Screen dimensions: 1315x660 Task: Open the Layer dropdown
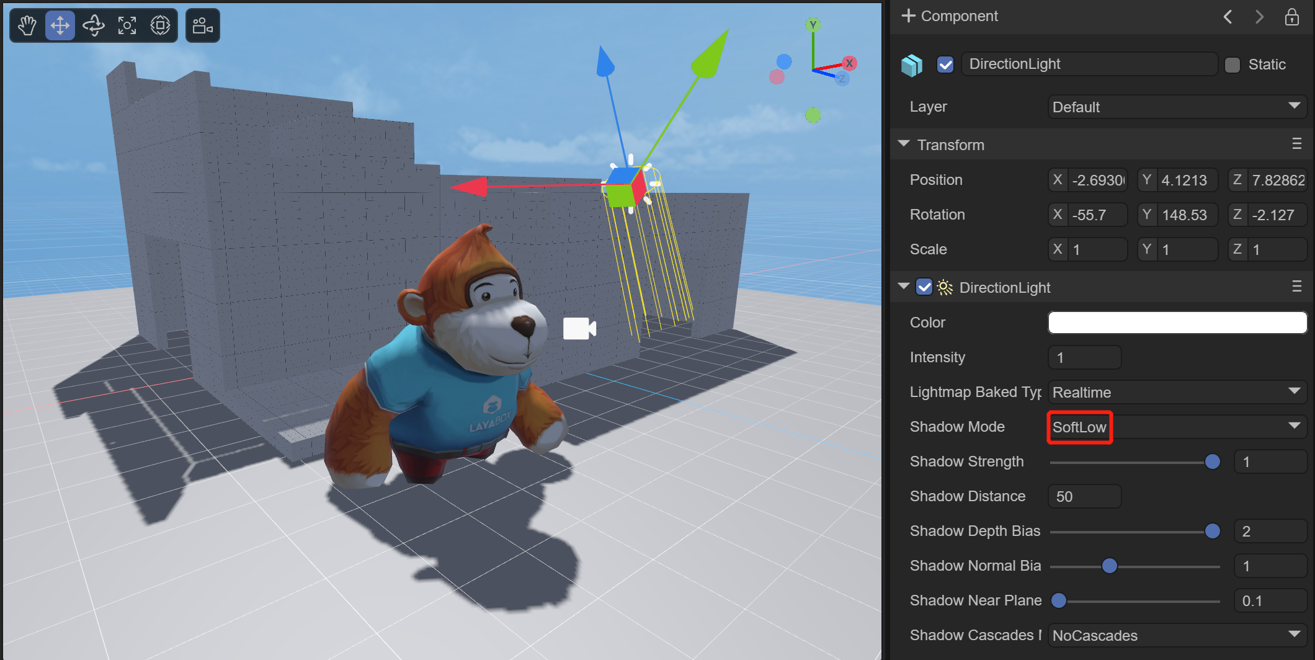[1177, 107]
